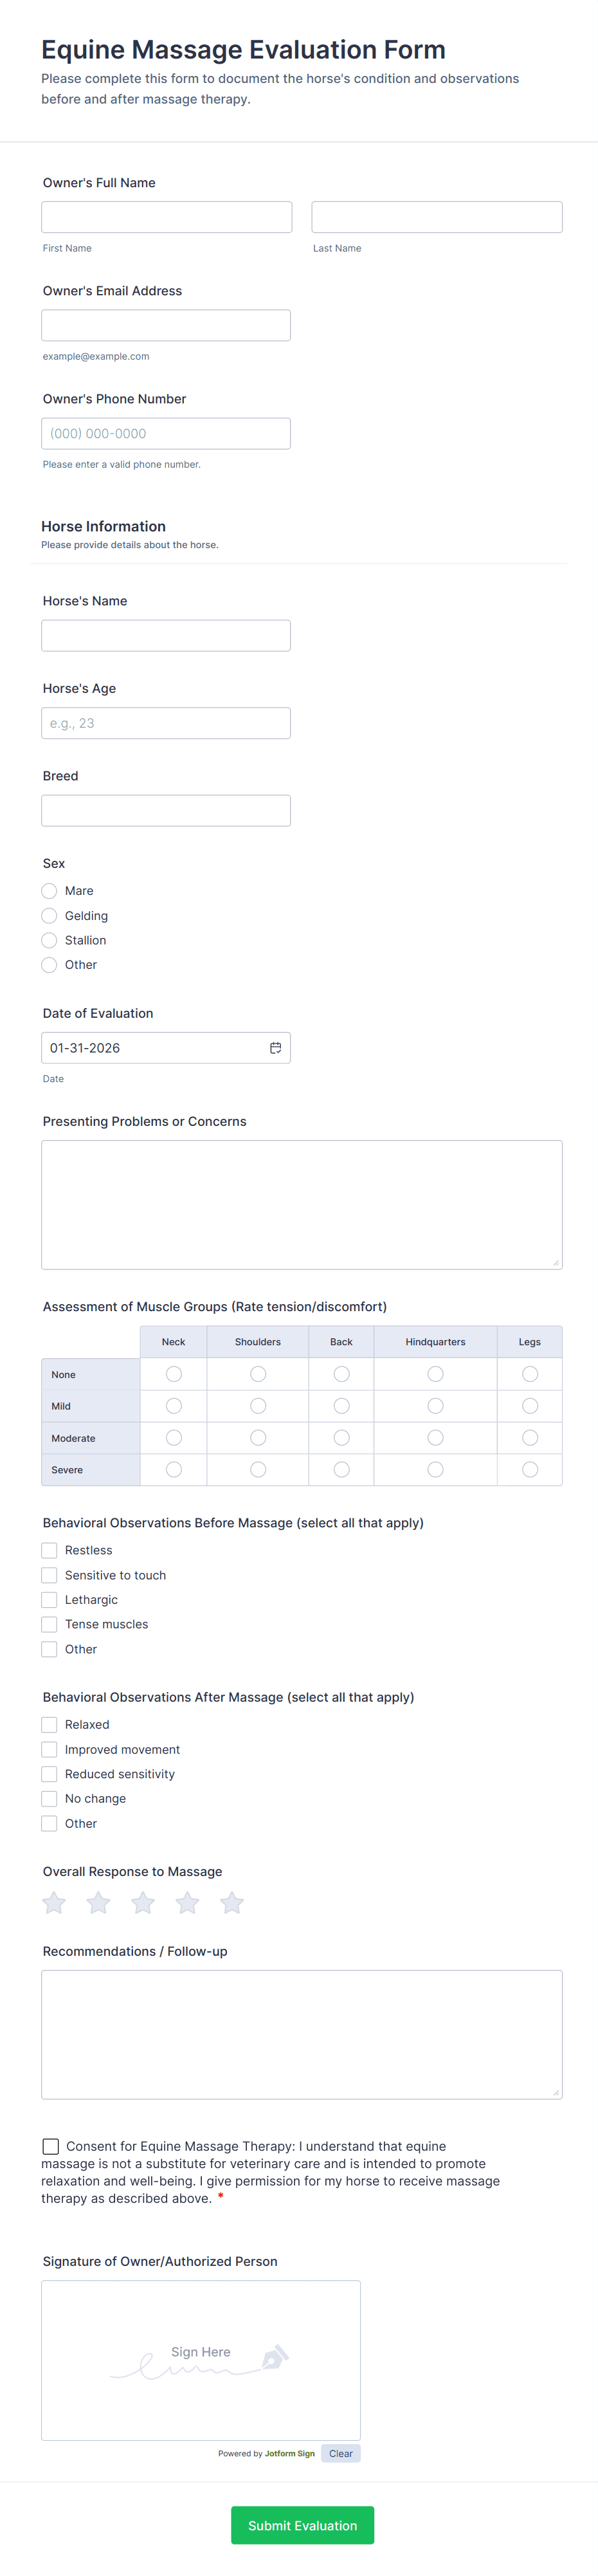Choose the fourth rating star
Screen dimensions: 598x2576
(187, 1903)
